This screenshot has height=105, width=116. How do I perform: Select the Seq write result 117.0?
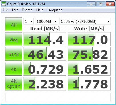pyautogui.click(x=89, y=39)
